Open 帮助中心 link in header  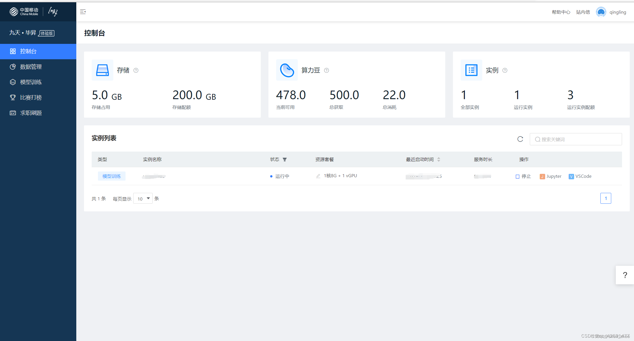pyautogui.click(x=561, y=12)
